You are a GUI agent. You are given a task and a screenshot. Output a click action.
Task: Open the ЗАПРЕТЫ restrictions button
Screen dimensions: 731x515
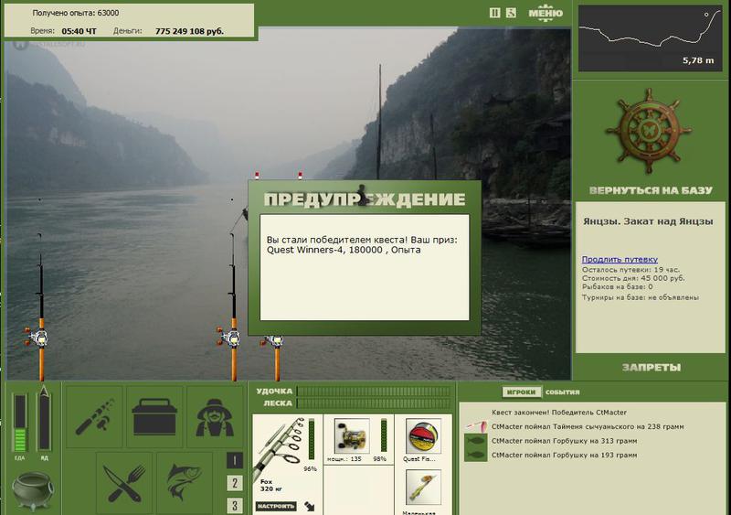pos(652,368)
